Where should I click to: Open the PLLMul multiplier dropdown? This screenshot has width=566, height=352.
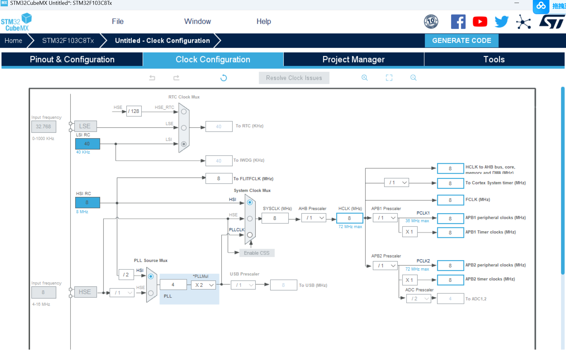(204, 285)
